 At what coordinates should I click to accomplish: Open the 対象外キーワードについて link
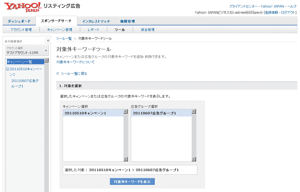pyautogui.click(x=75, y=62)
